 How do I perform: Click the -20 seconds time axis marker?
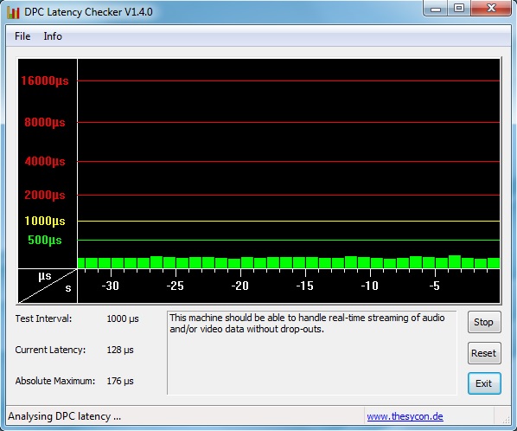tap(240, 286)
